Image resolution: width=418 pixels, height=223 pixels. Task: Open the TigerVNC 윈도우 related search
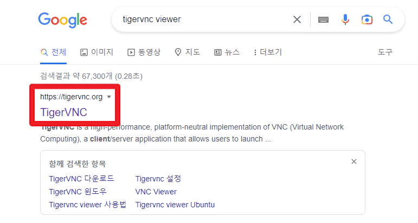pyautogui.click(x=78, y=192)
